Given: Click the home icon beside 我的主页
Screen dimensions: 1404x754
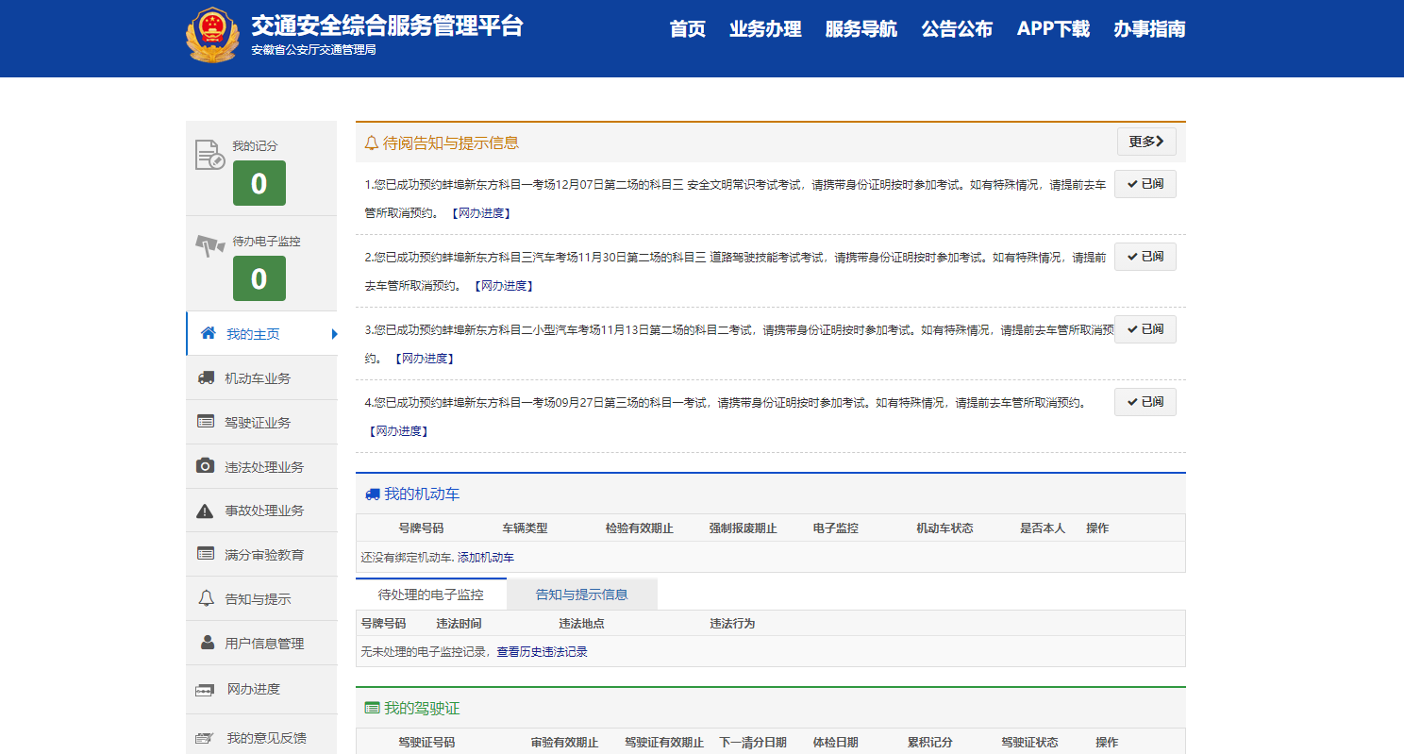Looking at the screenshot, I should coord(209,333).
